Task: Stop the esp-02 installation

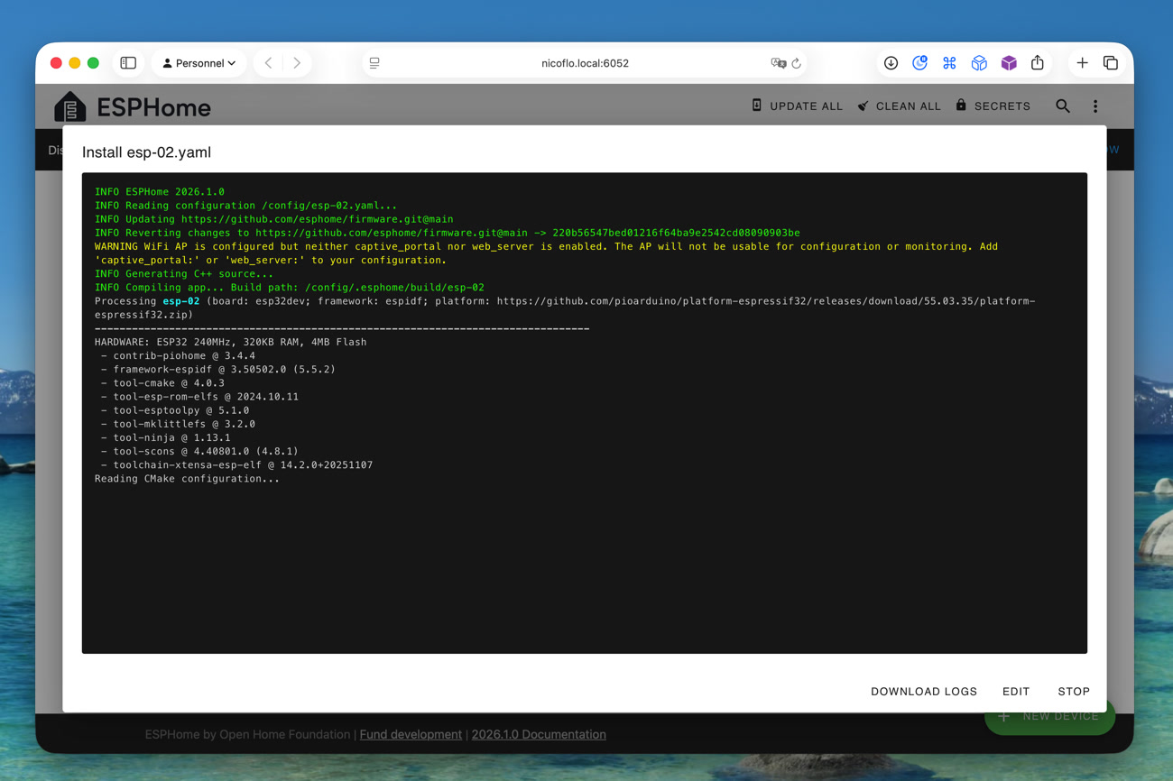Action: tap(1073, 692)
